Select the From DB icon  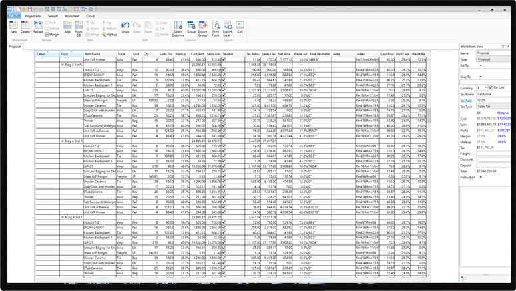78,27
